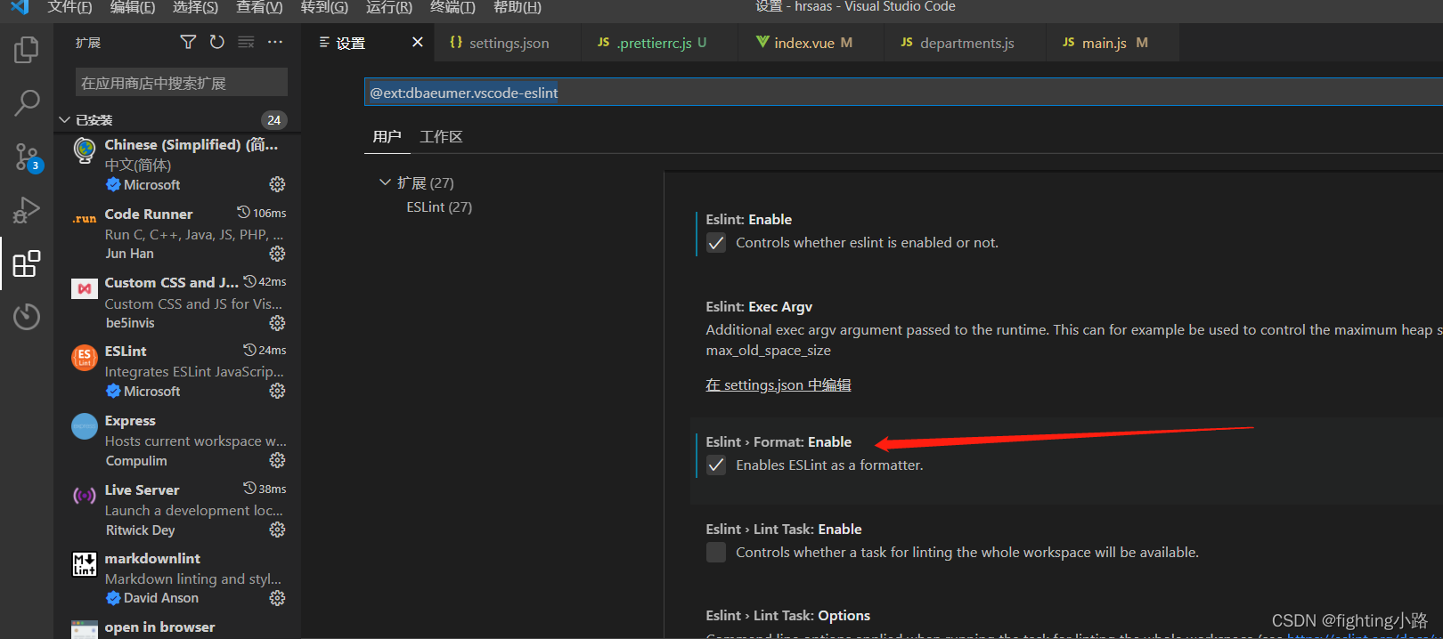Select the 工作区 settings scope tab
The image size is (1443, 639).
[441, 137]
